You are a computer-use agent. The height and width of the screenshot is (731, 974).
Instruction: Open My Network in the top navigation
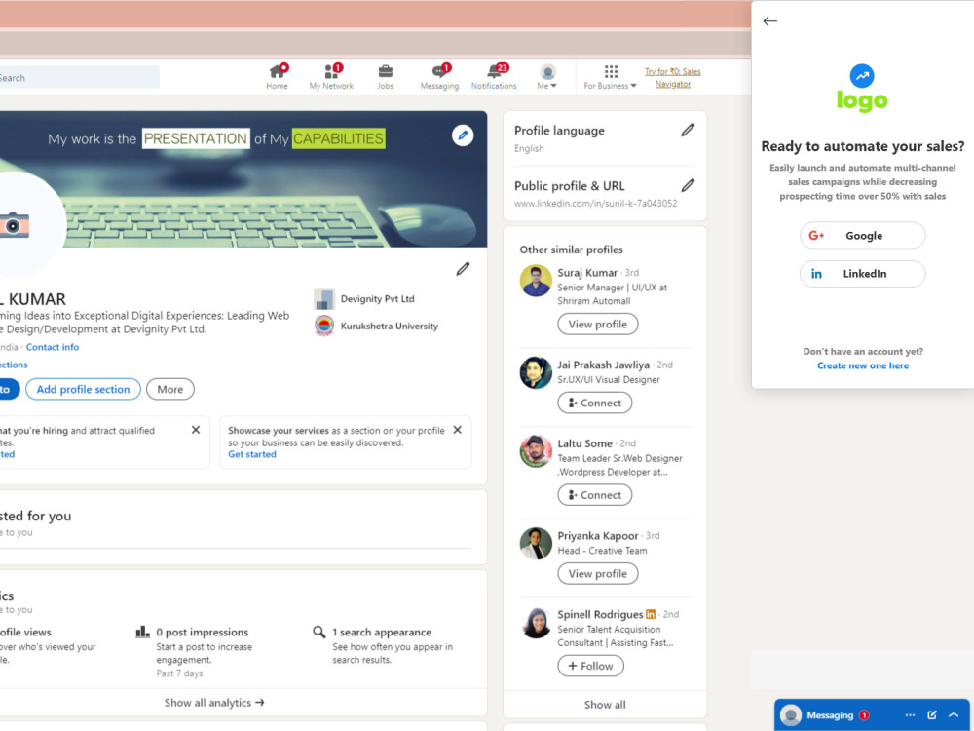331,77
